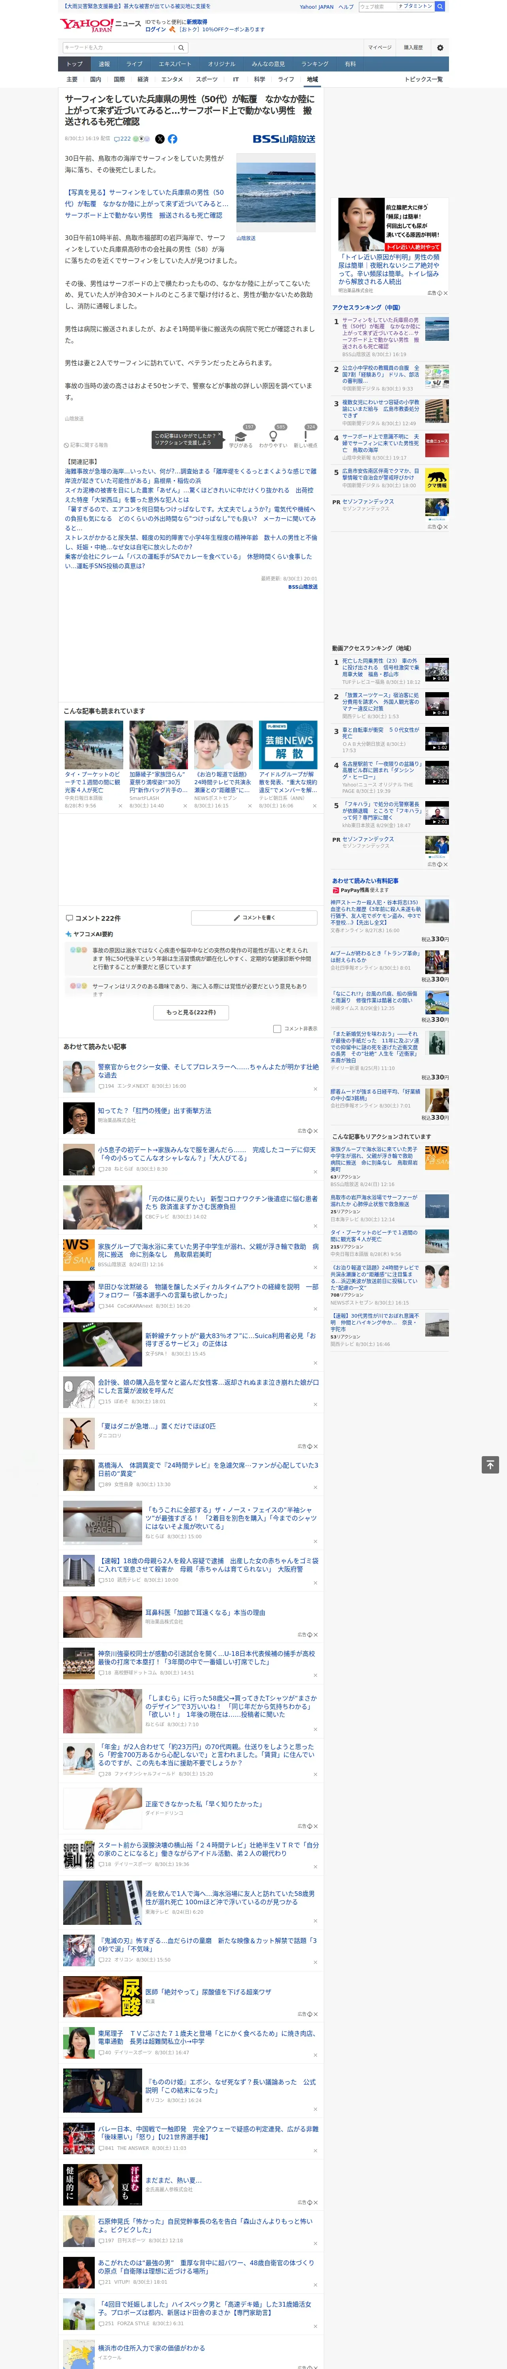Click the マイページ link
Screen dimensions: 507x2369
[379, 48]
